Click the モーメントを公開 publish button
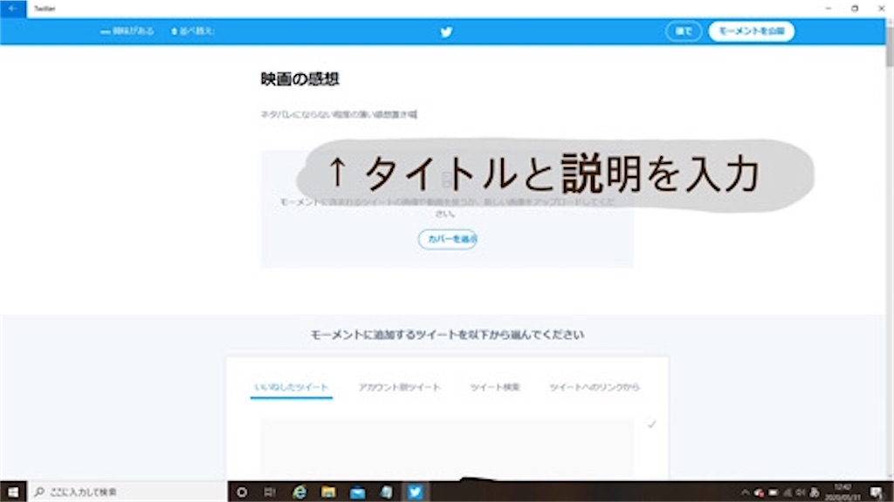Screen dimensions: 894x502 752,31
